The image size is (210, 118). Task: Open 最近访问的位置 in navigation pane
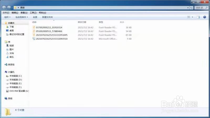pos(17,34)
